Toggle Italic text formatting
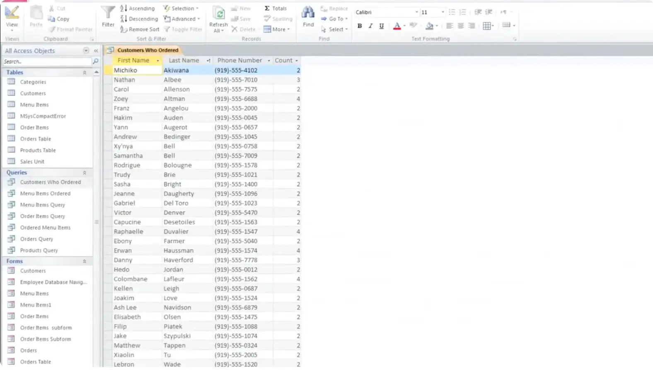The image size is (653, 370). click(370, 26)
